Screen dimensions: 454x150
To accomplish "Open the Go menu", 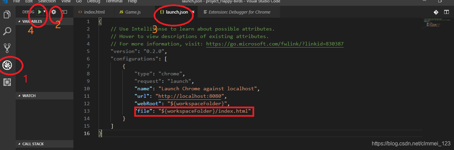I will coord(79,1).
